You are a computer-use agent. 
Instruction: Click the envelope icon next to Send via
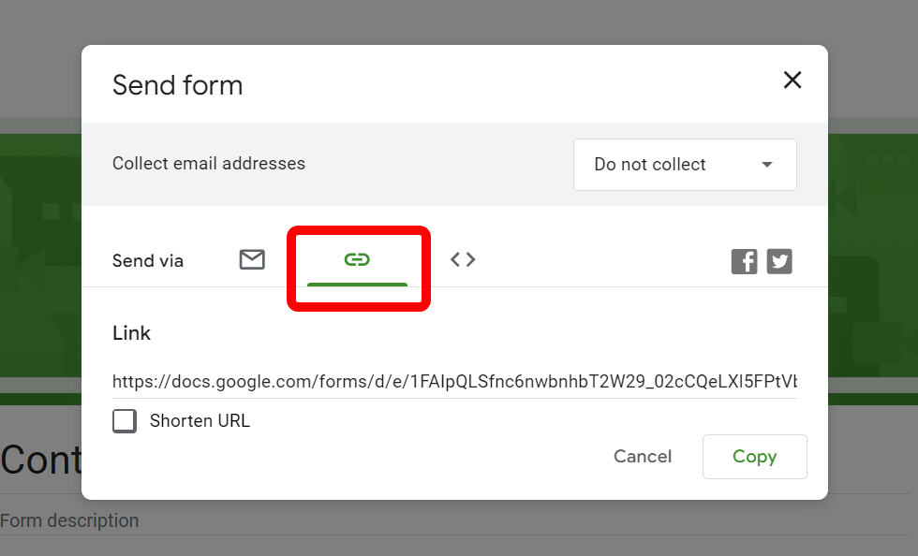251,259
